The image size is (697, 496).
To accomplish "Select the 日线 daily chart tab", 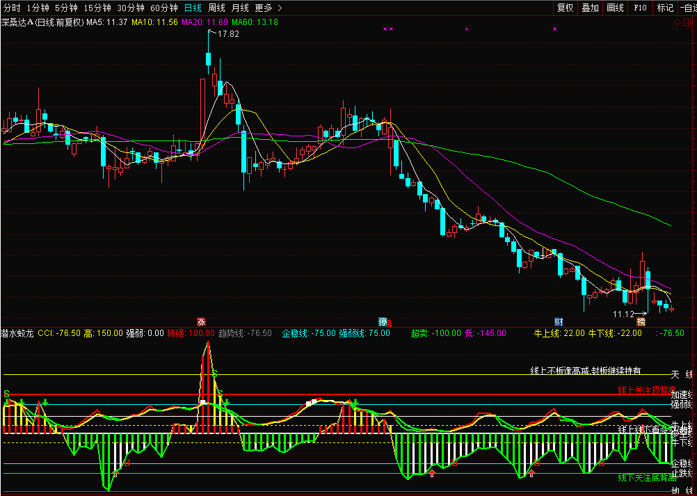I will (193, 8).
